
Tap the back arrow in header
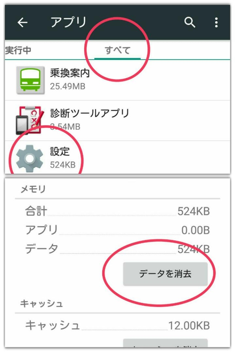[23, 23]
